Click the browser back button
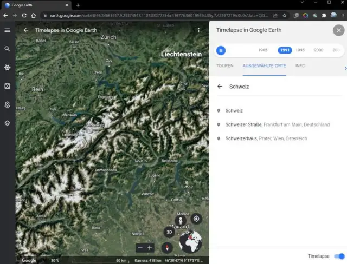The image size is (347, 264). click(5, 16)
